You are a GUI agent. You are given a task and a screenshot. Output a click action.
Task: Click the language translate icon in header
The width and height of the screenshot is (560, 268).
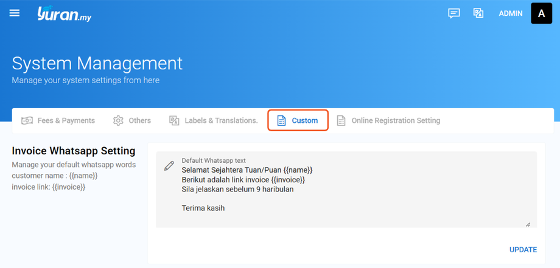click(478, 13)
